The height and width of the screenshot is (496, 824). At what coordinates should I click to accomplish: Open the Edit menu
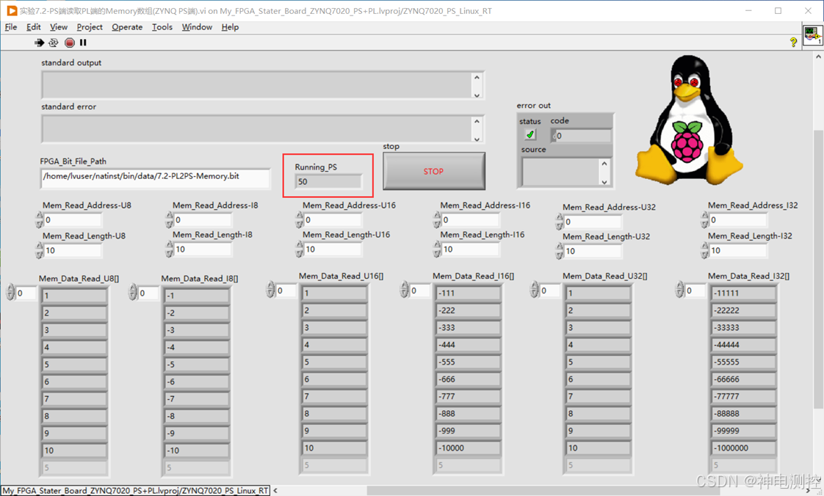(x=34, y=26)
